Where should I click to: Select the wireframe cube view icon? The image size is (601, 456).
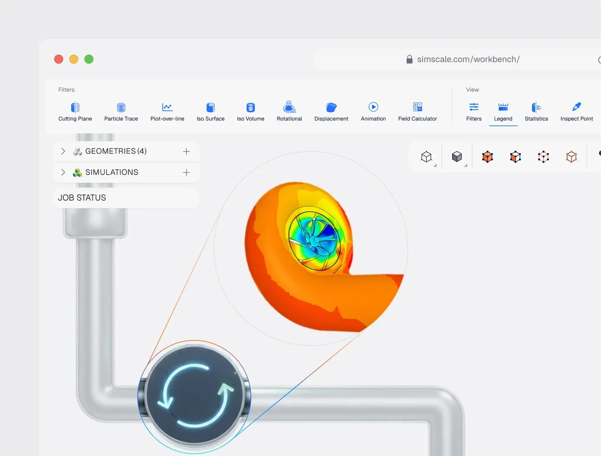coord(427,156)
